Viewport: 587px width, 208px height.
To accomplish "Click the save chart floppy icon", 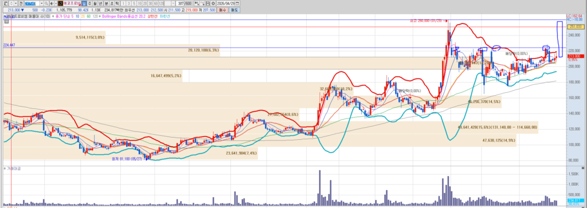I will coord(208,3).
